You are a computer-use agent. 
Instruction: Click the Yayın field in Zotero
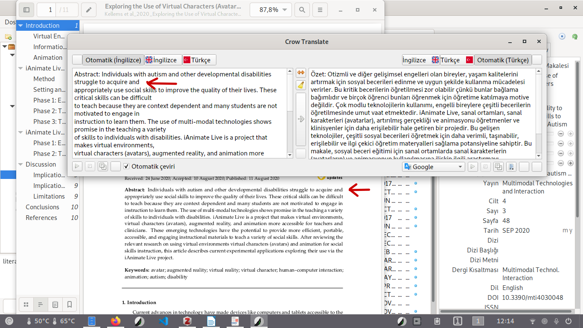537,187
